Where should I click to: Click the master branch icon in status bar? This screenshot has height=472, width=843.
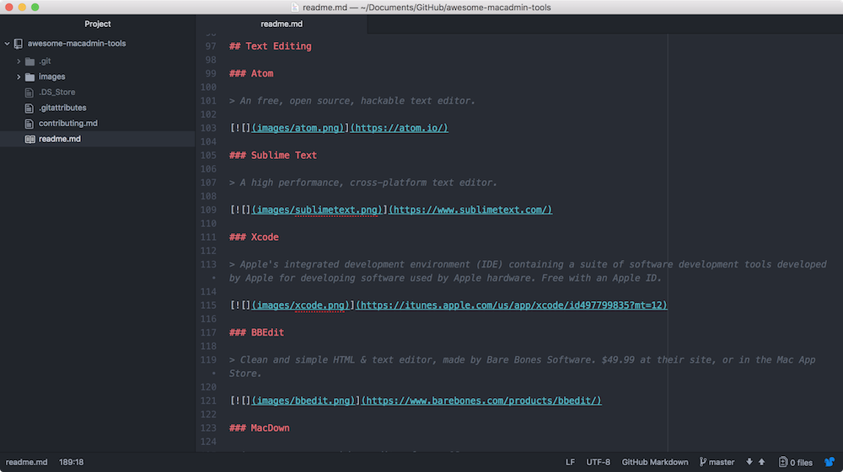click(x=703, y=462)
